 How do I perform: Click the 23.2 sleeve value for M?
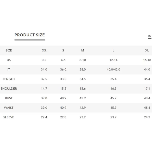coord(83,117)
